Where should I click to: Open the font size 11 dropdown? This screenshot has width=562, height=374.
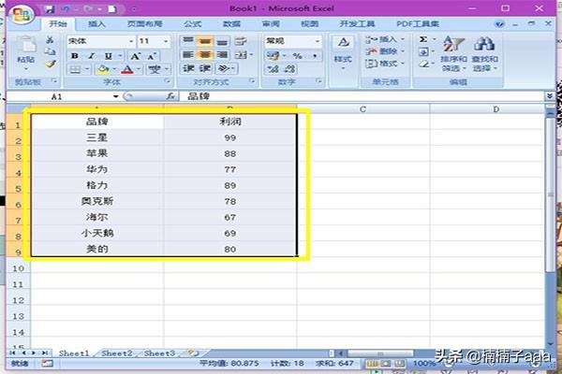[x=166, y=41]
